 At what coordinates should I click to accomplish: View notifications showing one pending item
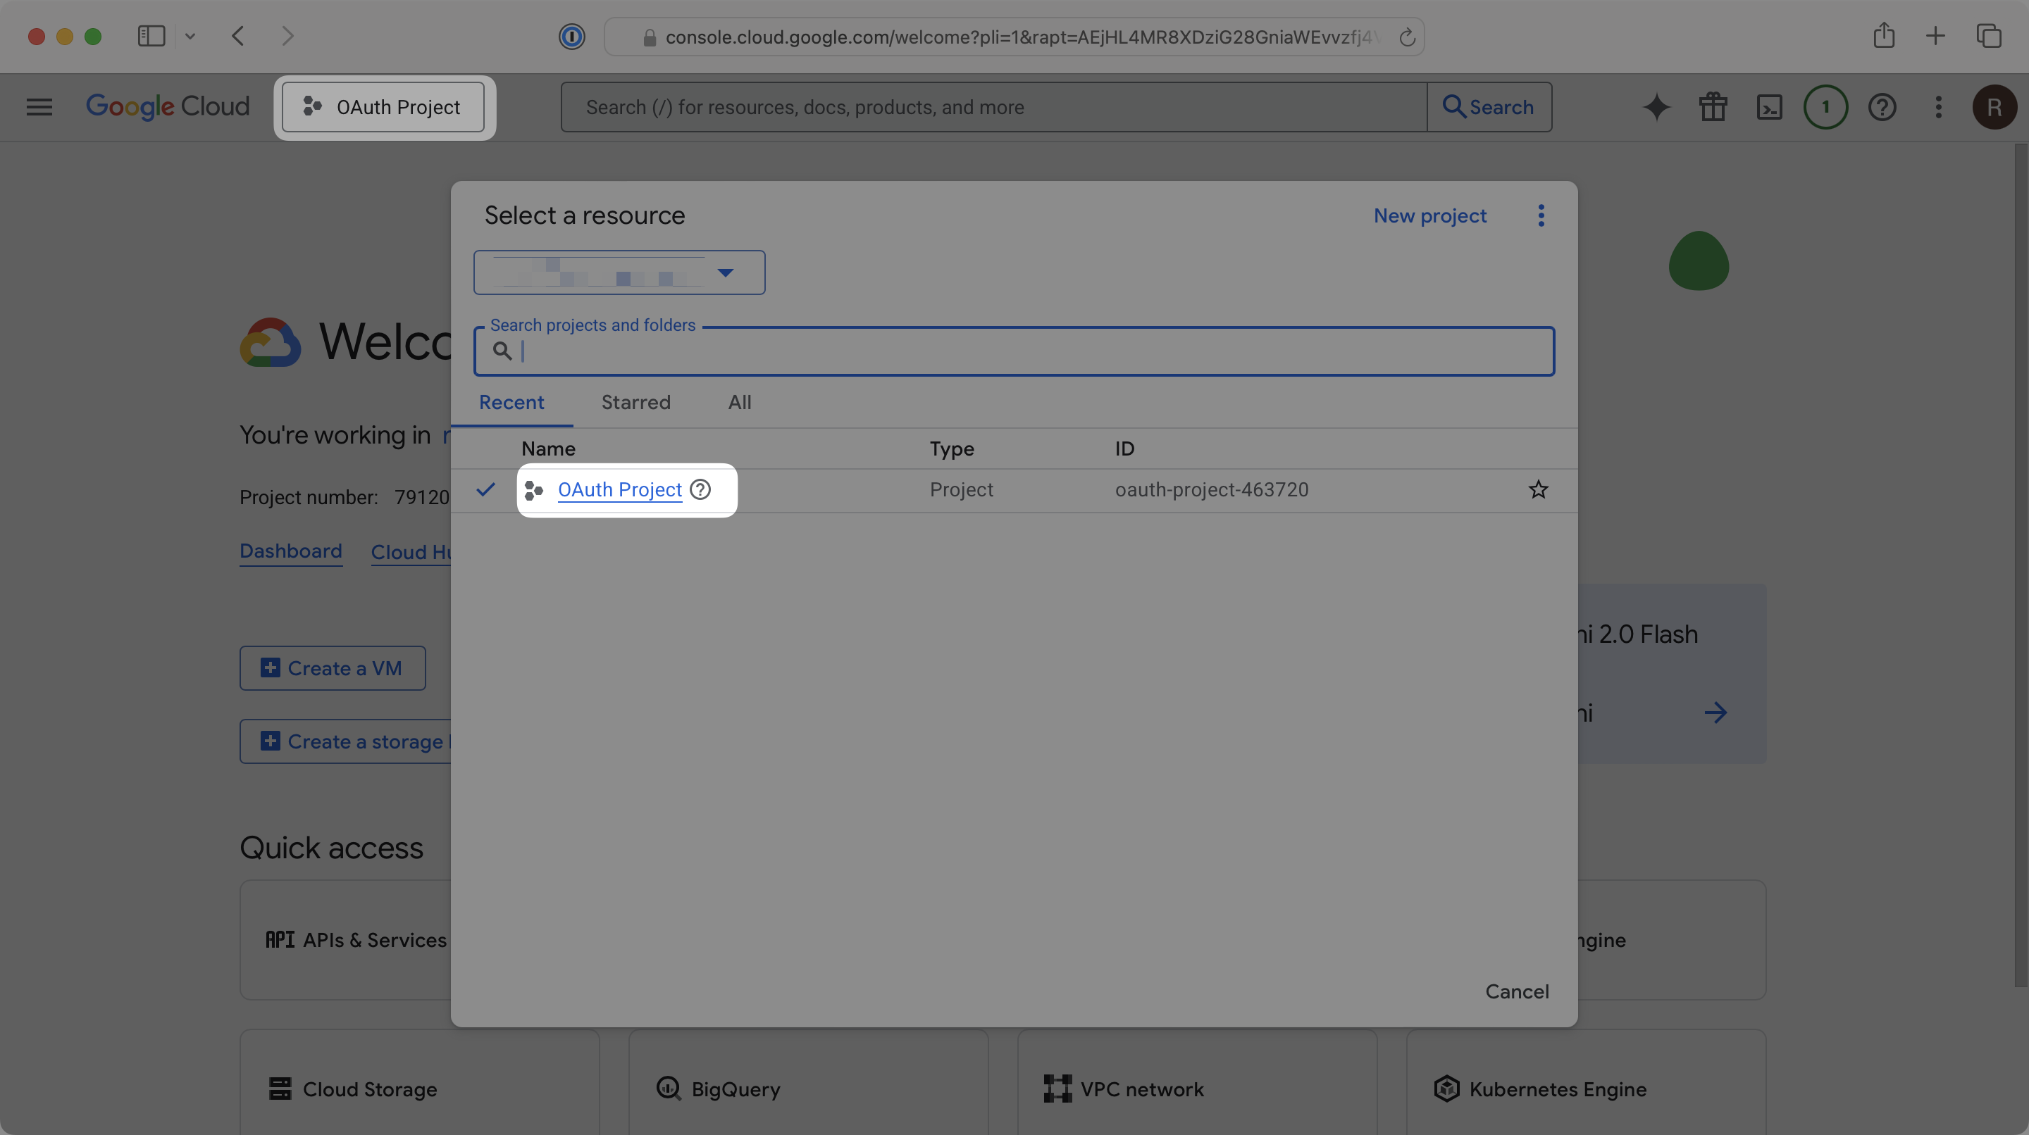pos(1826,107)
